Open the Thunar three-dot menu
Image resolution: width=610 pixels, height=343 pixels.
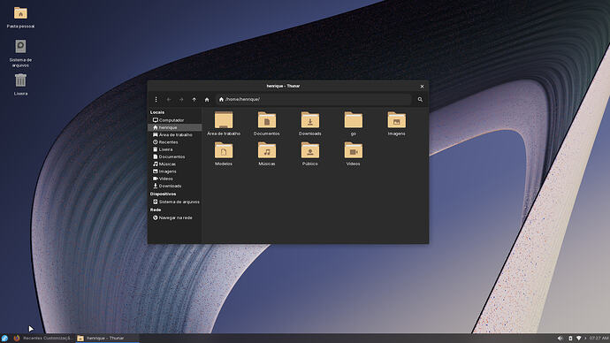(x=156, y=100)
